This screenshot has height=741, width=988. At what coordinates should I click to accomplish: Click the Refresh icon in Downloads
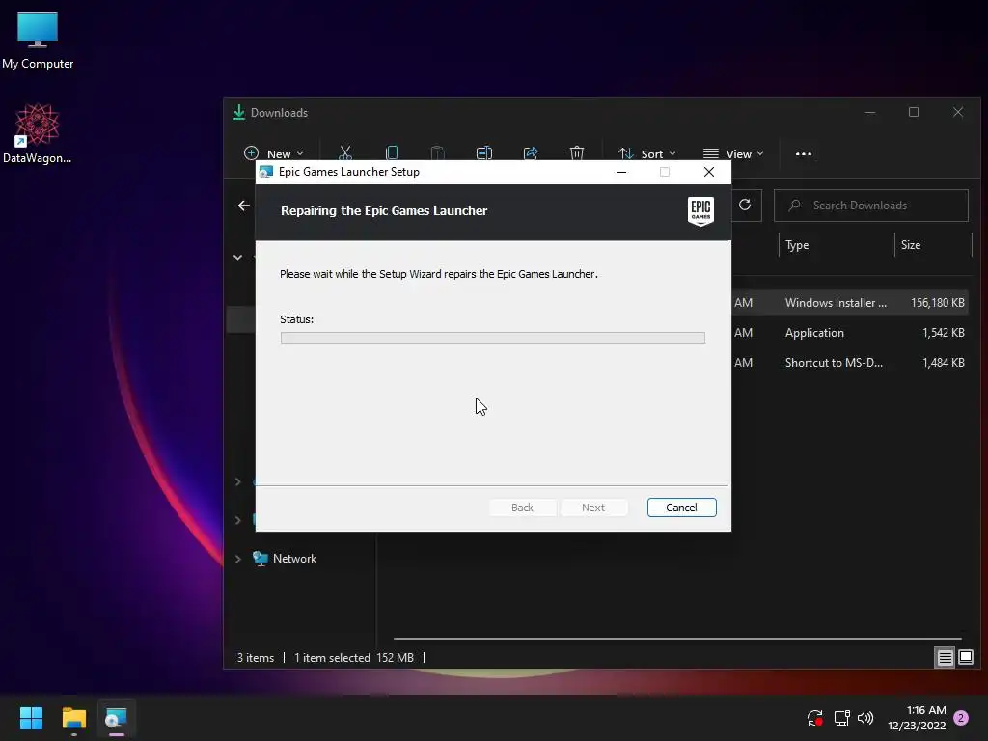click(x=745, y=205)
